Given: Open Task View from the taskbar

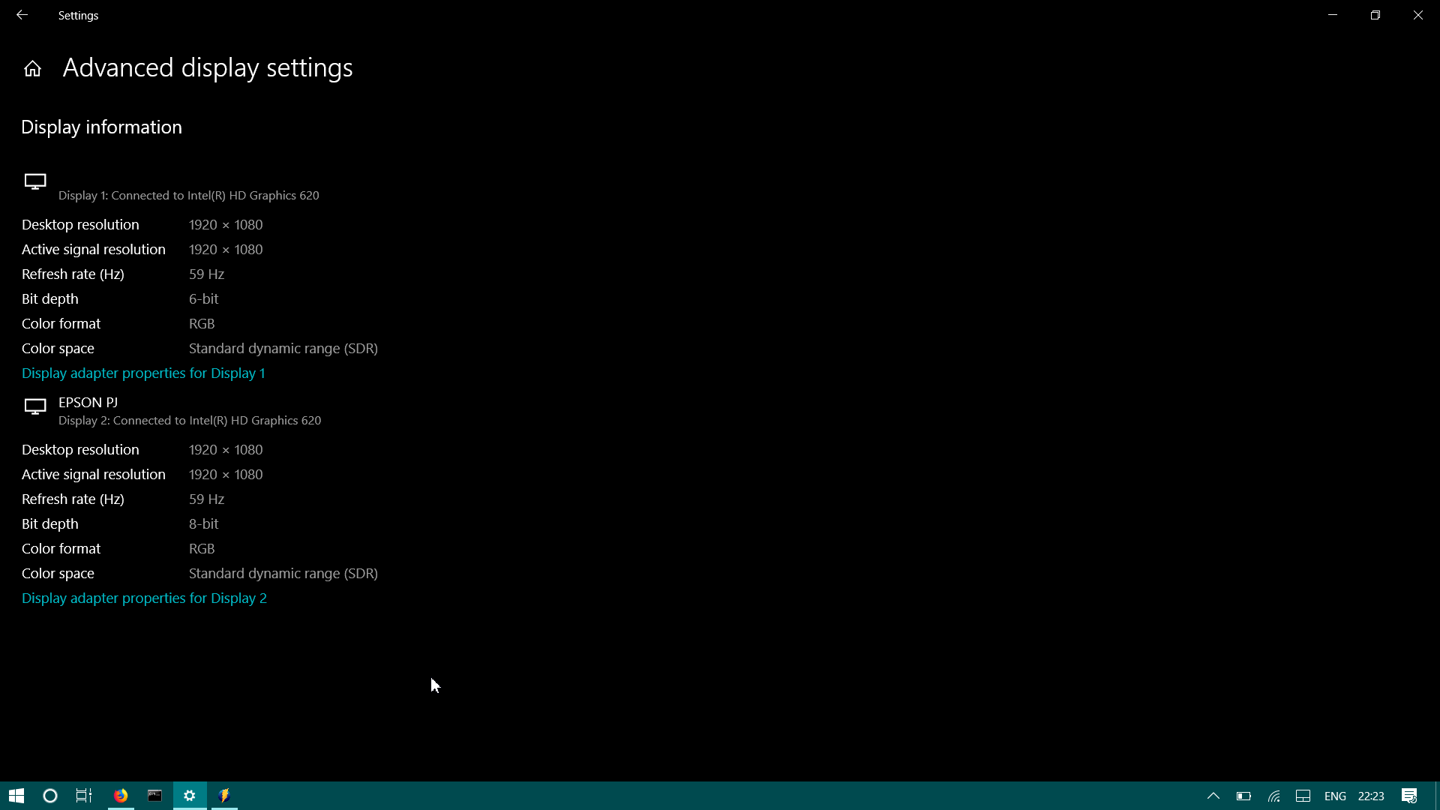Looking at the screenshot, I should (82, 795).
